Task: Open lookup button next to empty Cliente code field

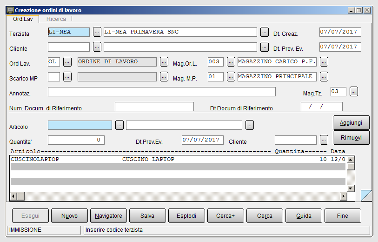Action: point(97,47)
